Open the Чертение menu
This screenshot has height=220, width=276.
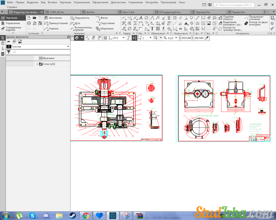tap(65, 2)
